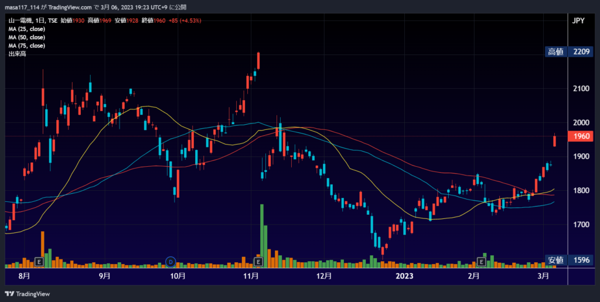This screenshot has width=600, height=302.
Task: Click the 2100 price axis label
Action: [581, 89]
